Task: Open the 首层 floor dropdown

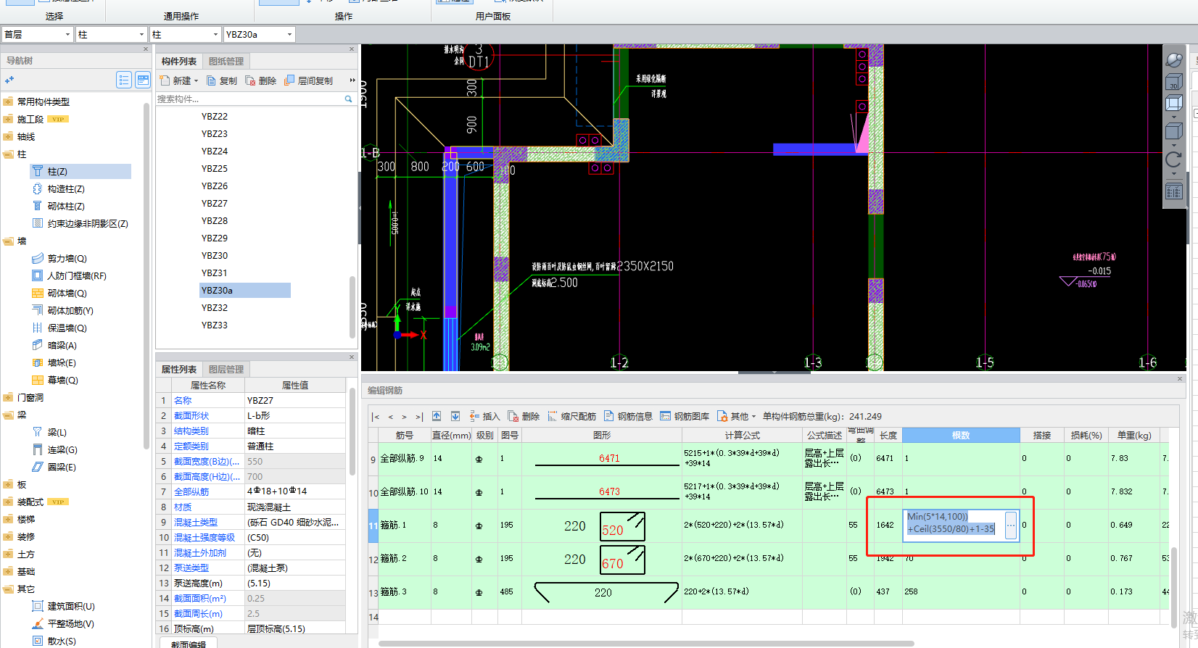Action: tap(67, 34)
